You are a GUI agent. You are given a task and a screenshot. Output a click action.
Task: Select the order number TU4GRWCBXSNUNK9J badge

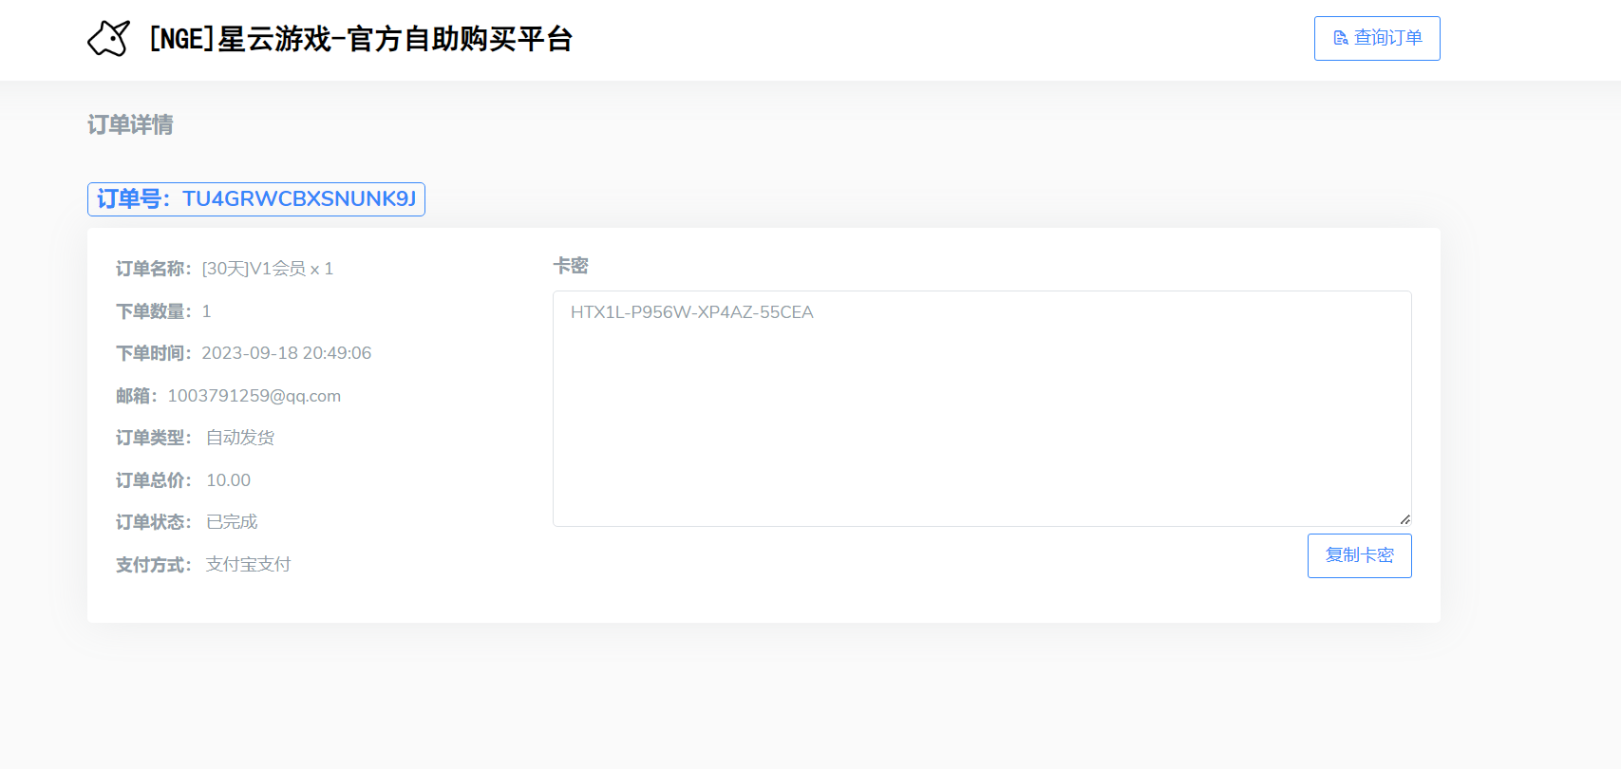point(256,199)
